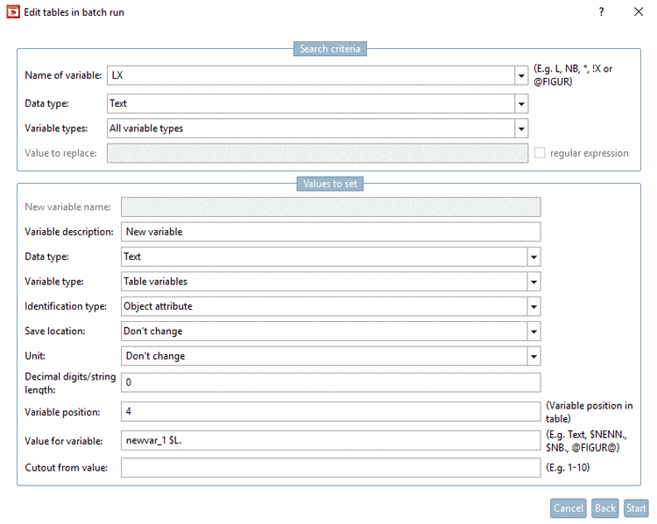Select the Cutout from value field
This screenshot has width=657, height=524.
click(x=330, y=468)
